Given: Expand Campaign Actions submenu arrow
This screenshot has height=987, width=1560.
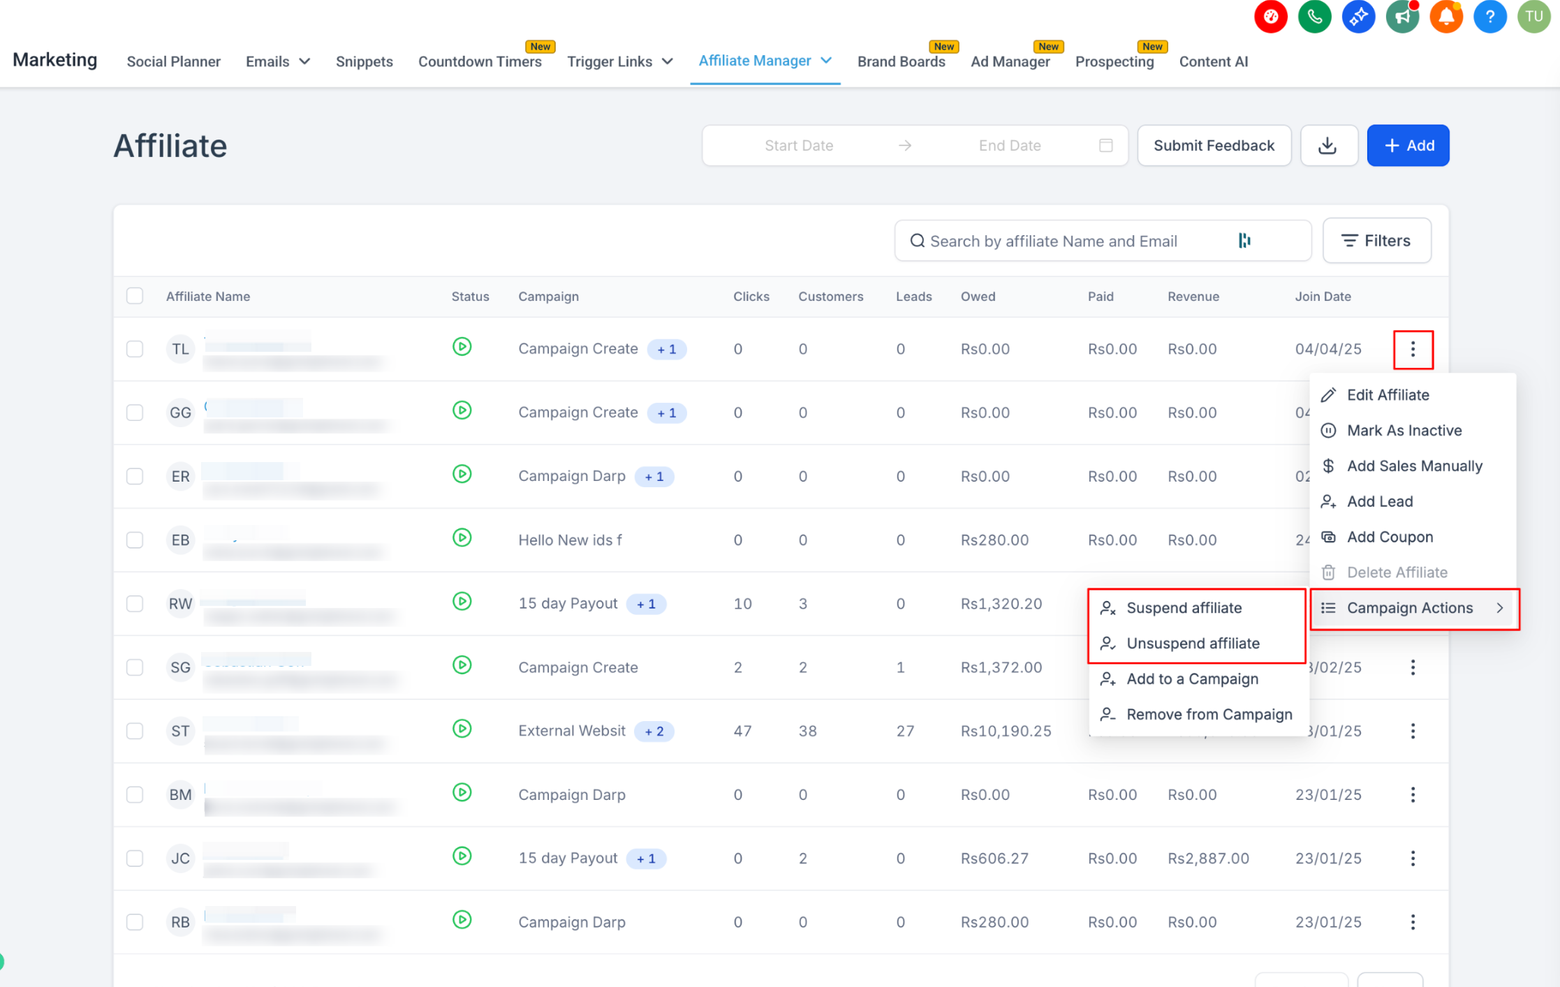Looking at the screenshot, I should pos(1499,608).
